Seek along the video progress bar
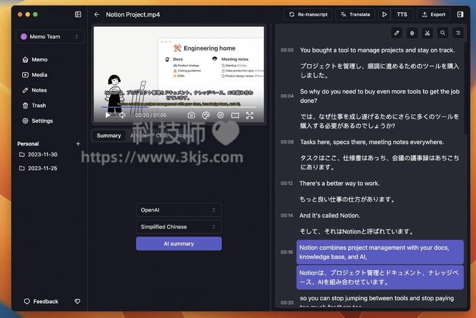This screenshot has height=318, width=476. tap(179, 107)
